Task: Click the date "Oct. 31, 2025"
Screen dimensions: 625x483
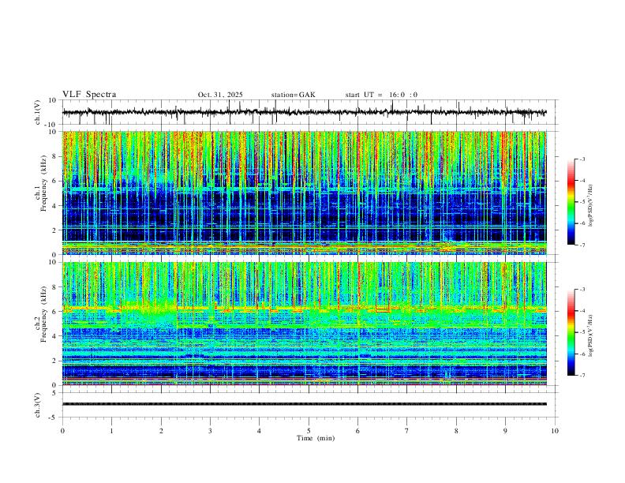Action: [220, 95]
